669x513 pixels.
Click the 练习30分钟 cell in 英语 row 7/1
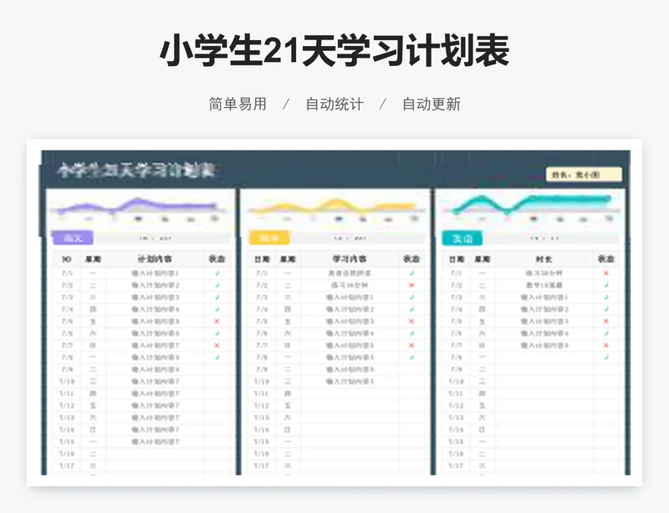tap(544, 273)
